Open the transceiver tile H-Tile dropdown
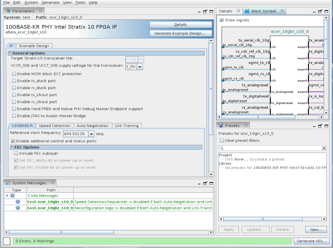The width and height of the screenshot is (333, 248). point(141,60)
